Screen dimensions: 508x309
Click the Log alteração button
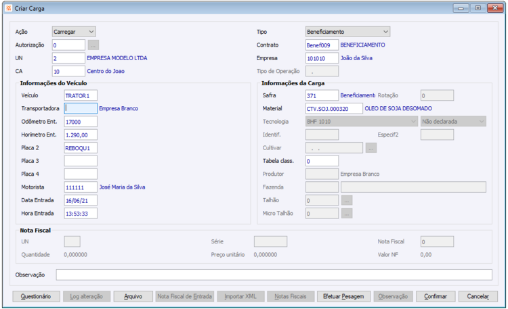click(87, 296)
